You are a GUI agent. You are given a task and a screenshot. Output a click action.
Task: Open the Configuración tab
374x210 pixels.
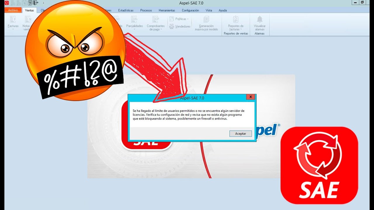pyautogui.click(x=191, y=10)
